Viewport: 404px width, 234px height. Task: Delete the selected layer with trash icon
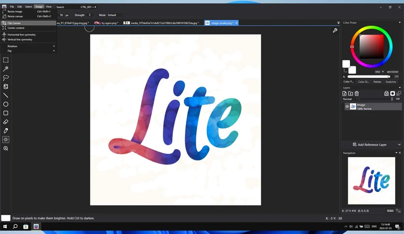357,93
